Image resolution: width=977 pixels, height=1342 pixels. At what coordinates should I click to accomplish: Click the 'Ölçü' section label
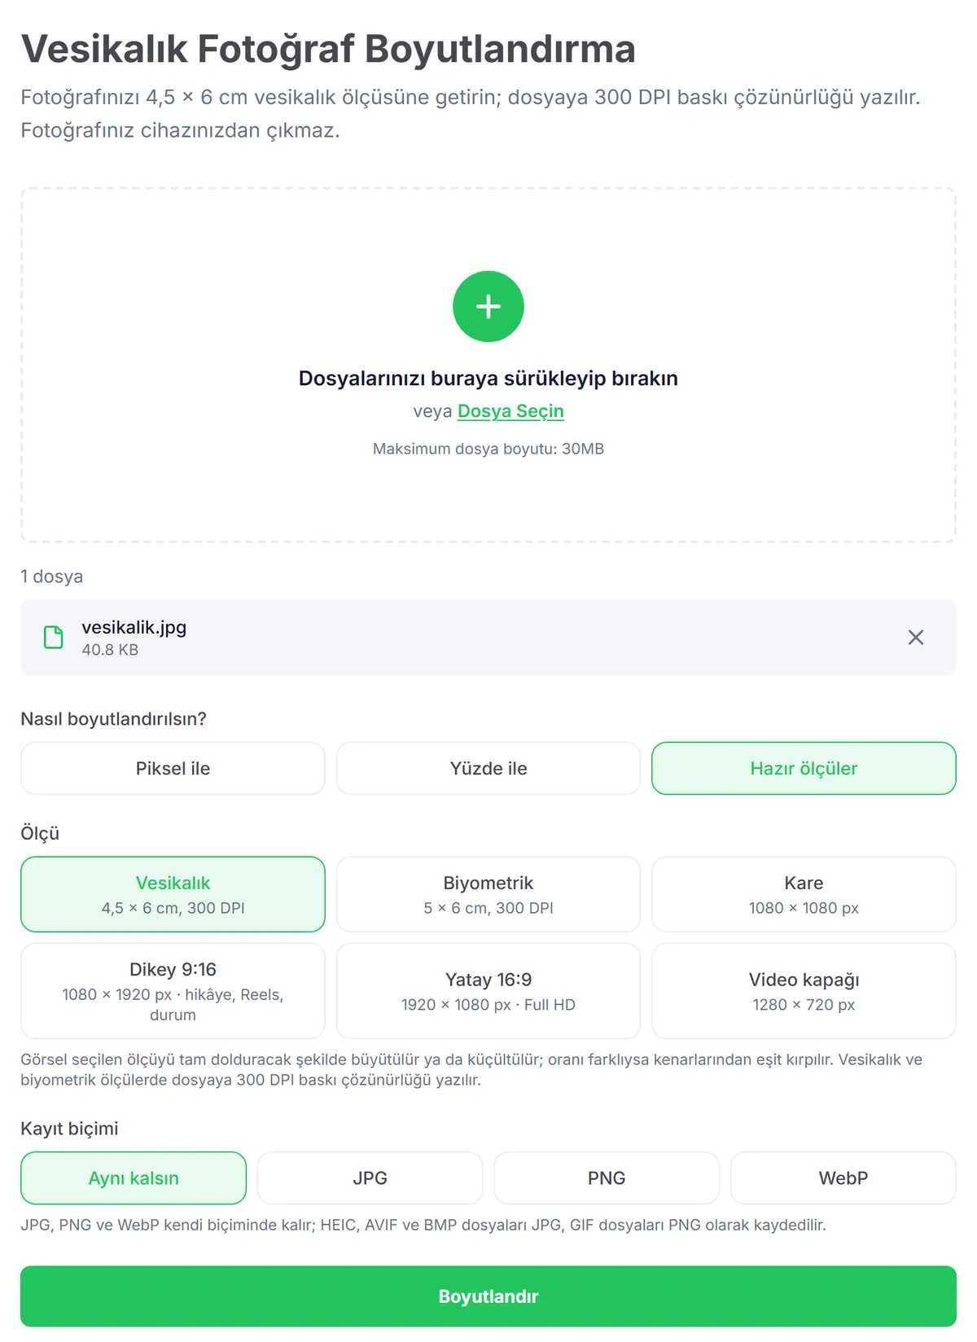[40, 833]
